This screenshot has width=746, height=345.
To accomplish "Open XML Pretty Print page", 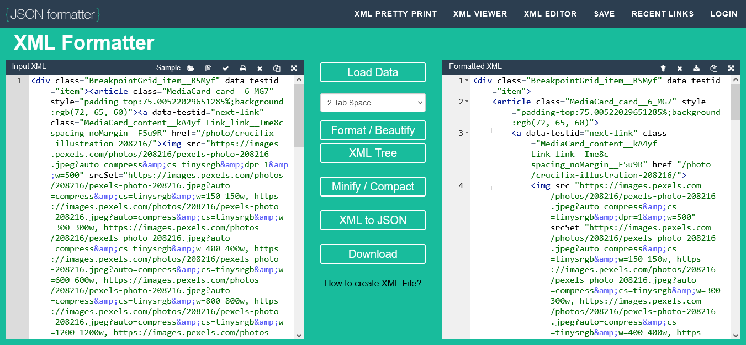I will tap(395, 14).
